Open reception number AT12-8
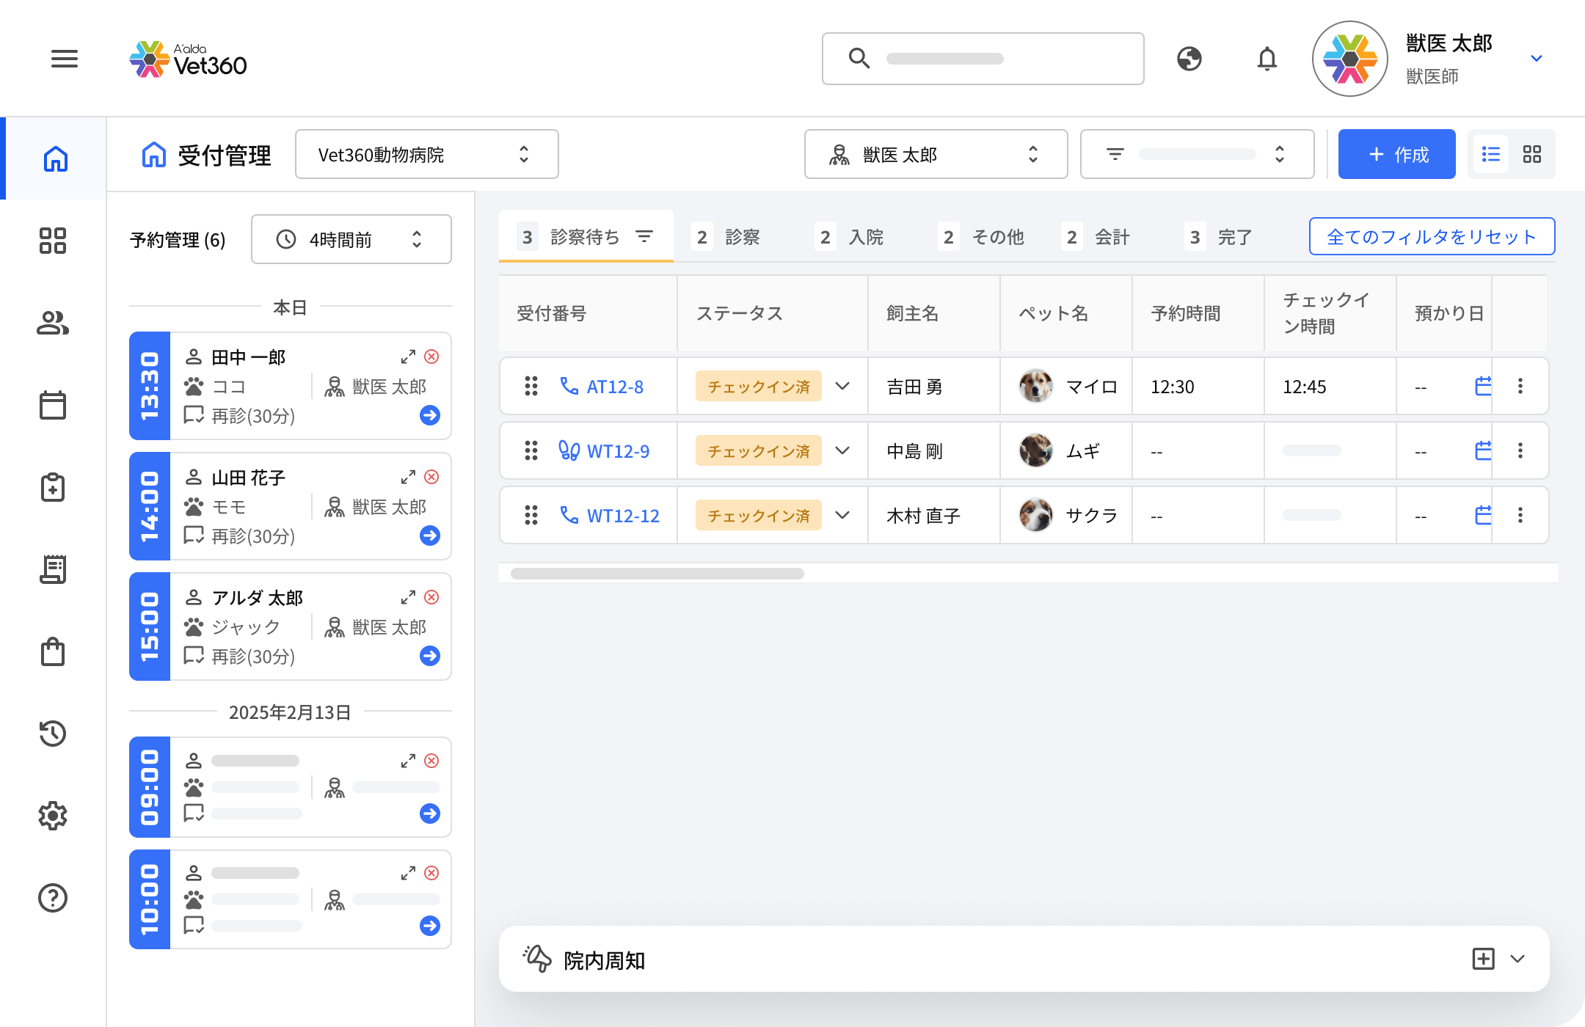 pyautogui.click(x=615, y=387)
